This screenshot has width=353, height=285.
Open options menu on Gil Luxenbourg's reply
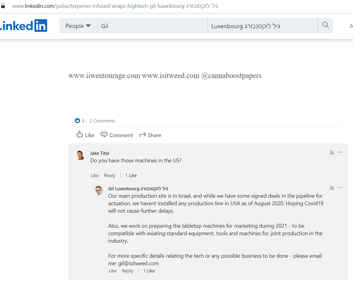[x=340, y=187]
